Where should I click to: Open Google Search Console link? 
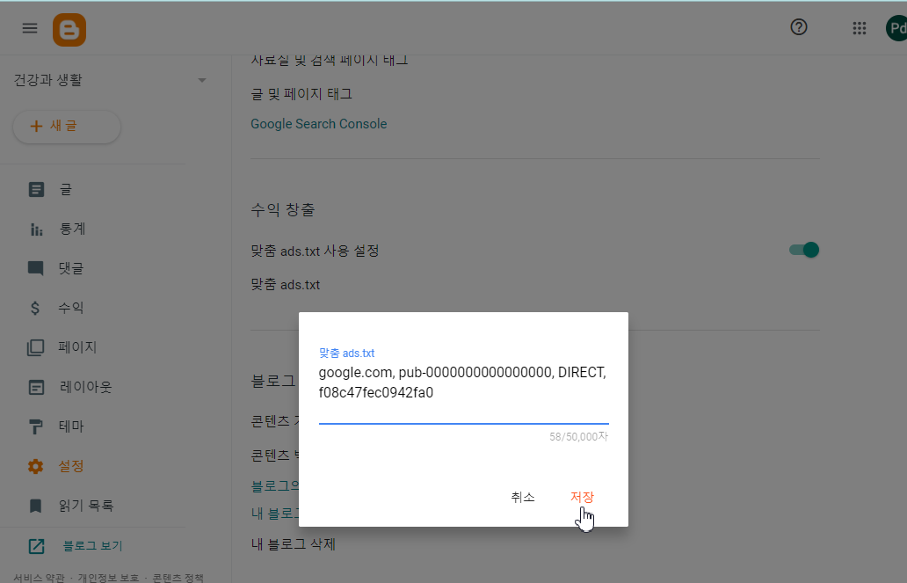pyautogui.click(x=318, y=123)
